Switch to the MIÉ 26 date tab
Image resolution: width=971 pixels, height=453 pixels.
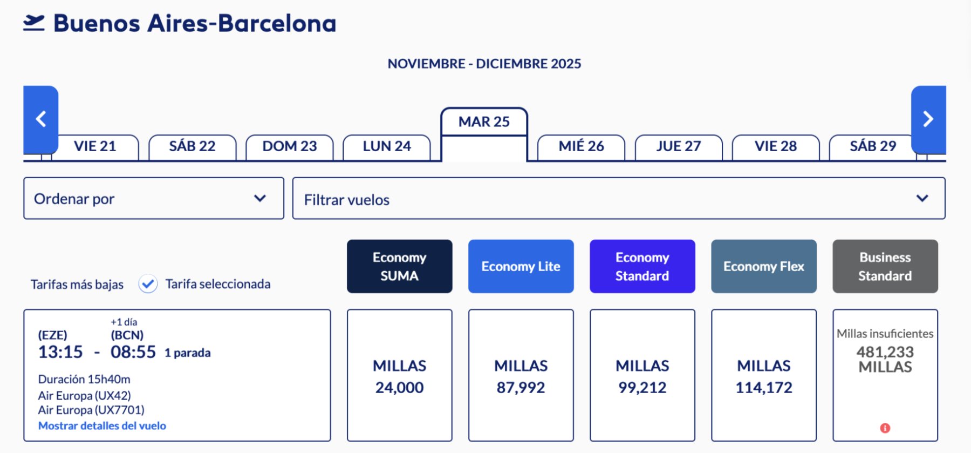click(581, 147)
